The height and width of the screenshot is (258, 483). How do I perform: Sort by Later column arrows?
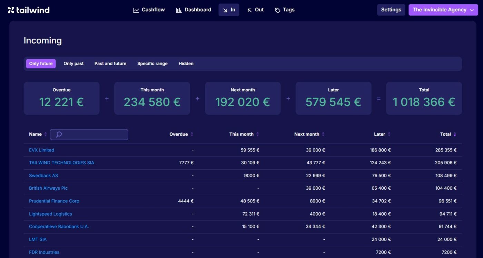pos(389,135)
